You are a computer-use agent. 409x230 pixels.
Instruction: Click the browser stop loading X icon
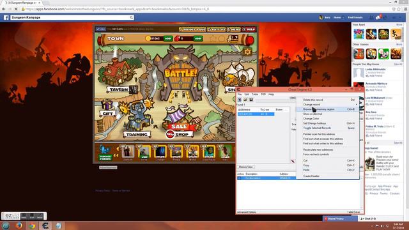16,9
